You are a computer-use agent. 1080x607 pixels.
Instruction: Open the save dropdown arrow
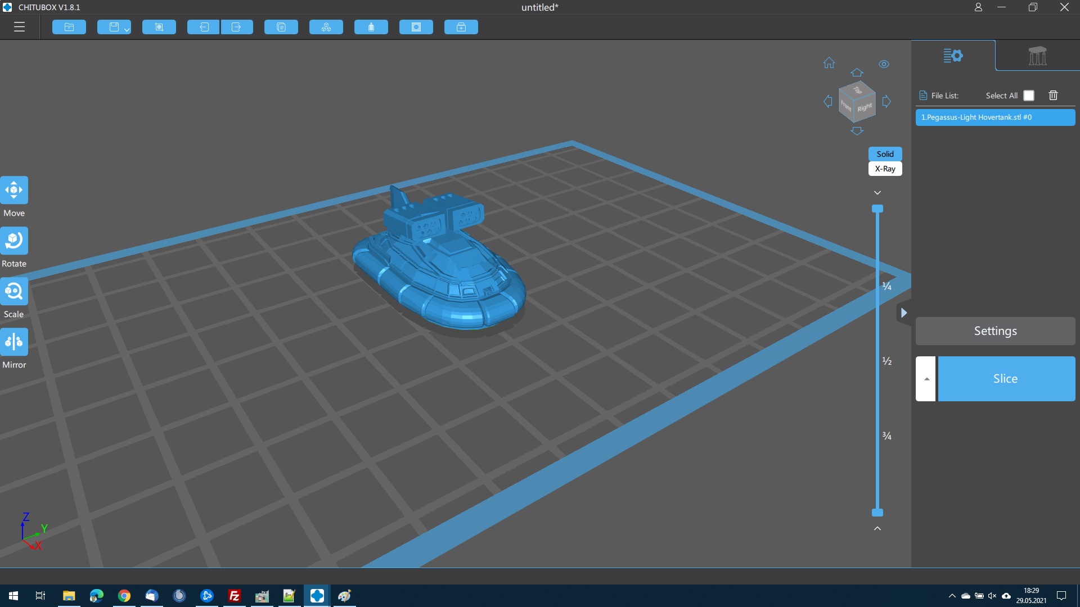(127, 29)
